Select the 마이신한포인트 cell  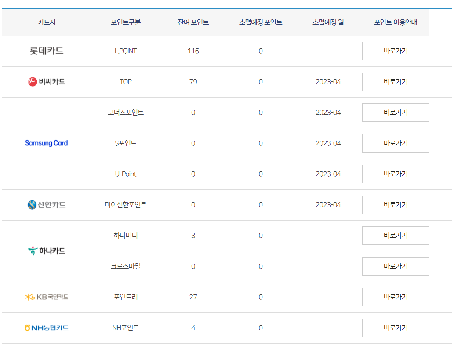point(126,205)
